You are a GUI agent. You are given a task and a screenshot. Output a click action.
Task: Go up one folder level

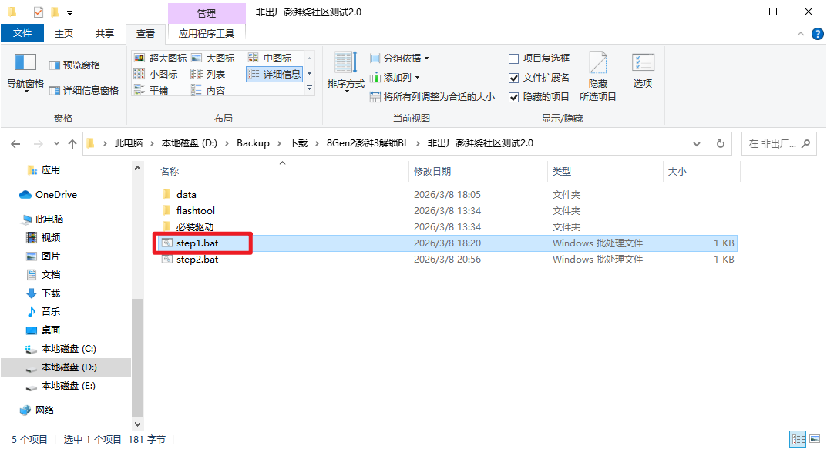[72, 144]
